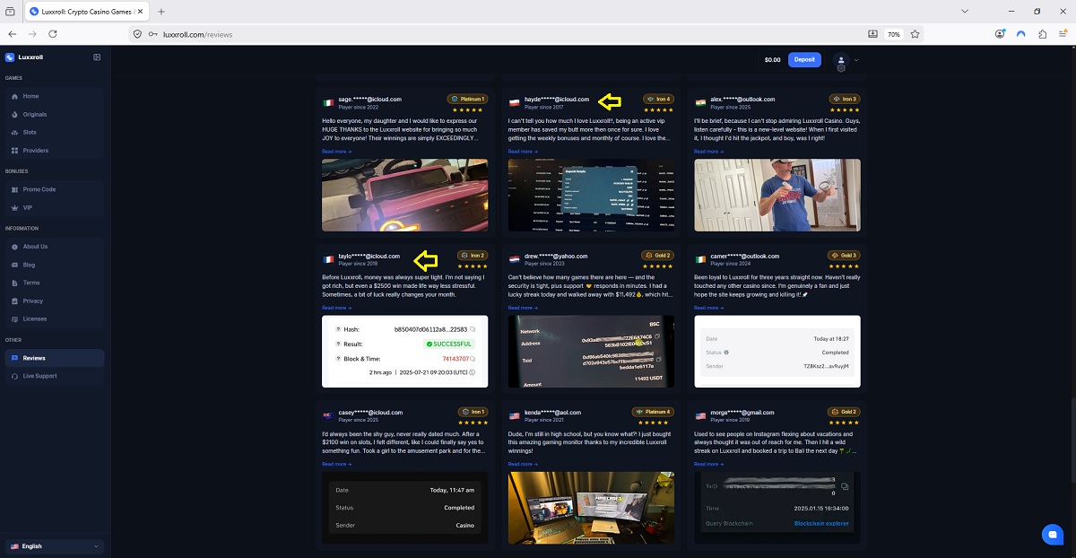Bookmark the page with the star icon
The width and height of the screenshot is (1076, 558).
coord(915,34)
